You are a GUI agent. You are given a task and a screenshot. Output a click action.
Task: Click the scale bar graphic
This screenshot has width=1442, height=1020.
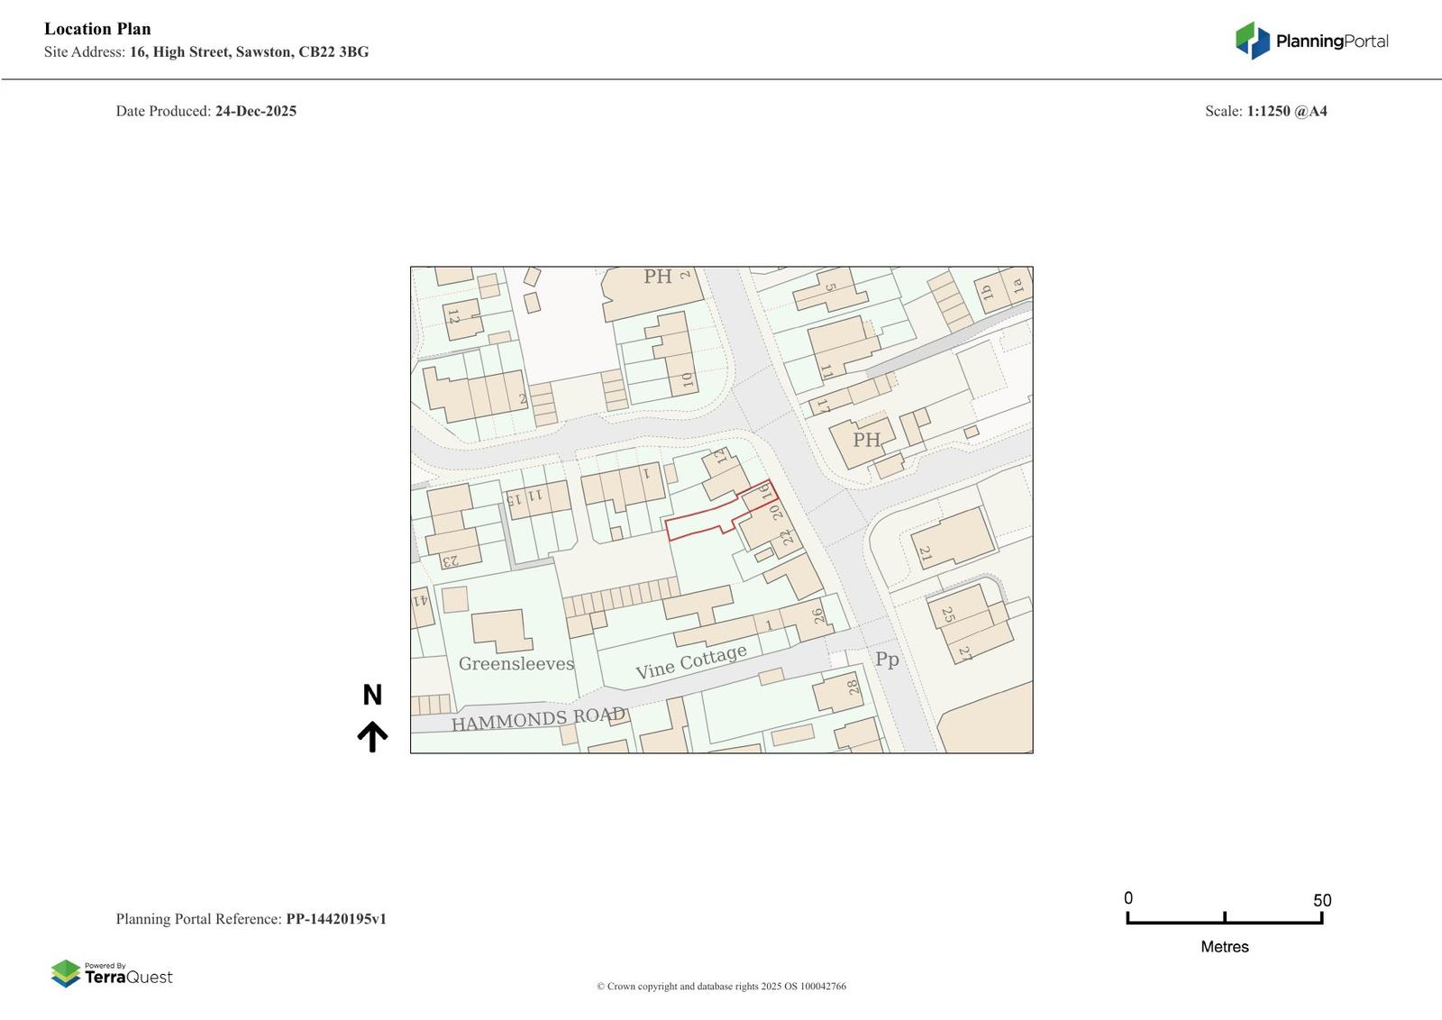(x=1224, y=918)
